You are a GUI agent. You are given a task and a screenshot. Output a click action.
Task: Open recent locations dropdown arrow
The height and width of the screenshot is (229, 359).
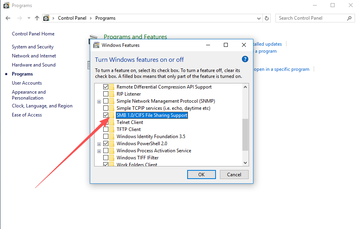(29, 18)
